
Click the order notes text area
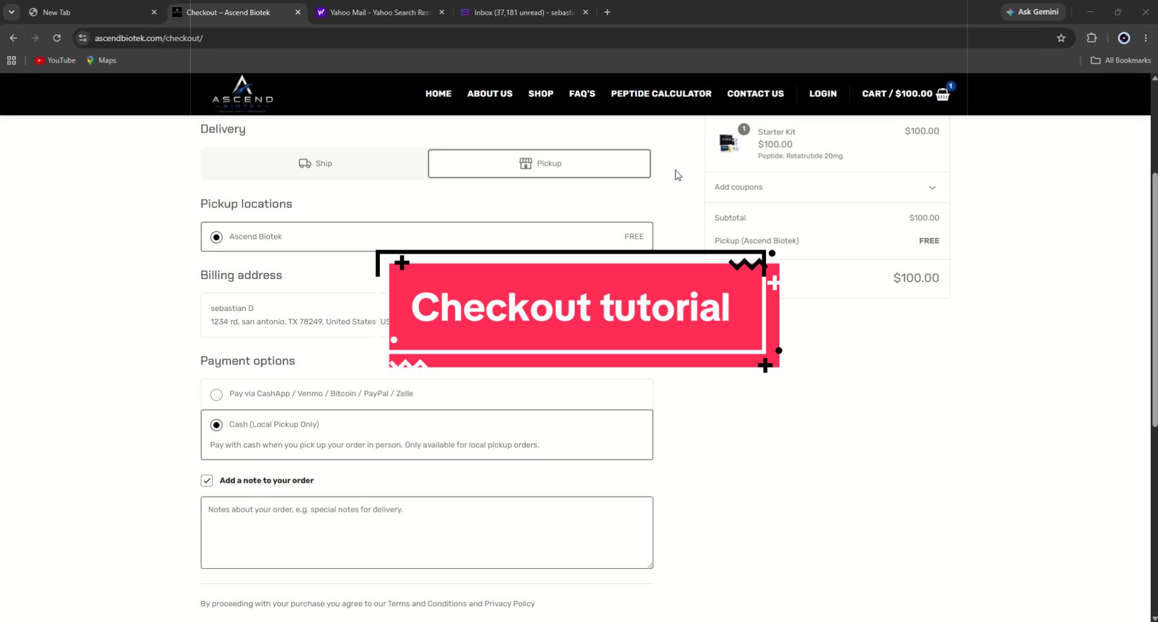point(426,533)
